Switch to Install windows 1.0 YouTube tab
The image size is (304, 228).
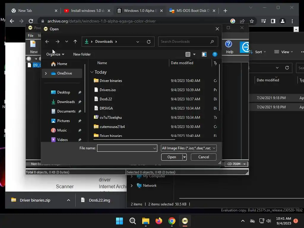tap(88, 11)
